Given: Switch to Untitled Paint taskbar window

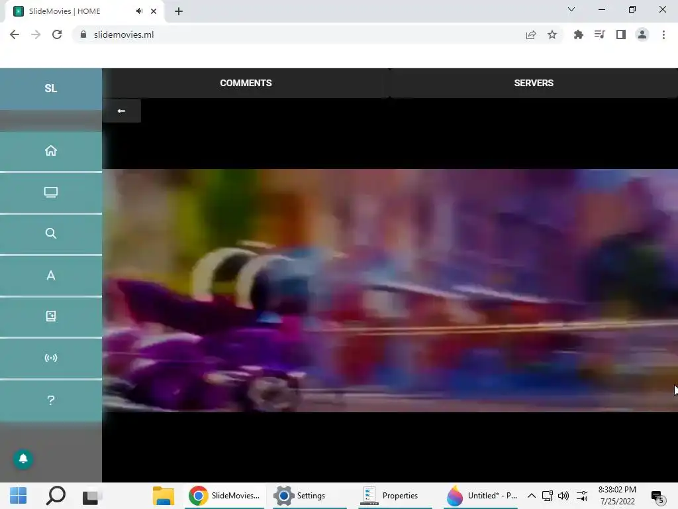Looking at the screenshot, I should pos(481,496).
